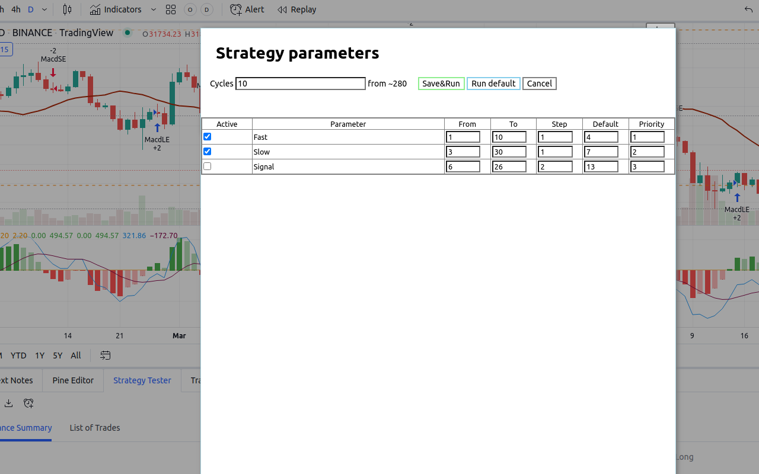This screenshot has height=474, width=759.
Task: Start bar Replay mode
Action: [x=296, y=9]
